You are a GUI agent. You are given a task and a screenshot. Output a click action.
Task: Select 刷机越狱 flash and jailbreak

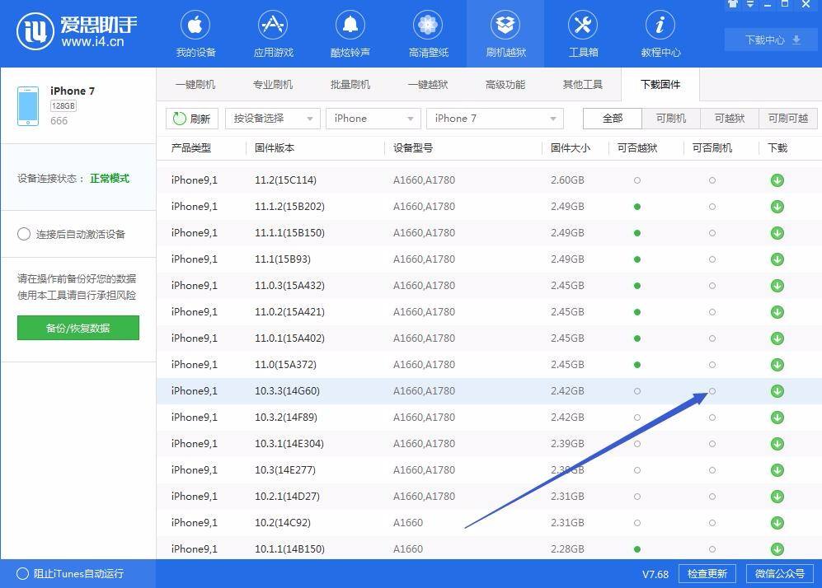tap(505, 34)
